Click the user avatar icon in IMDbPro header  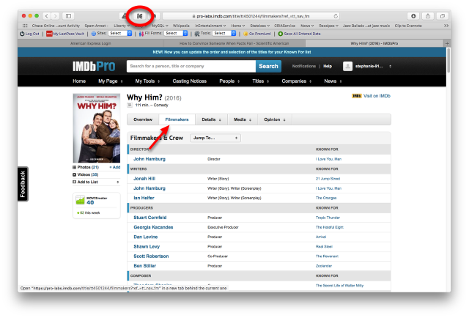(x=347, y=66)
